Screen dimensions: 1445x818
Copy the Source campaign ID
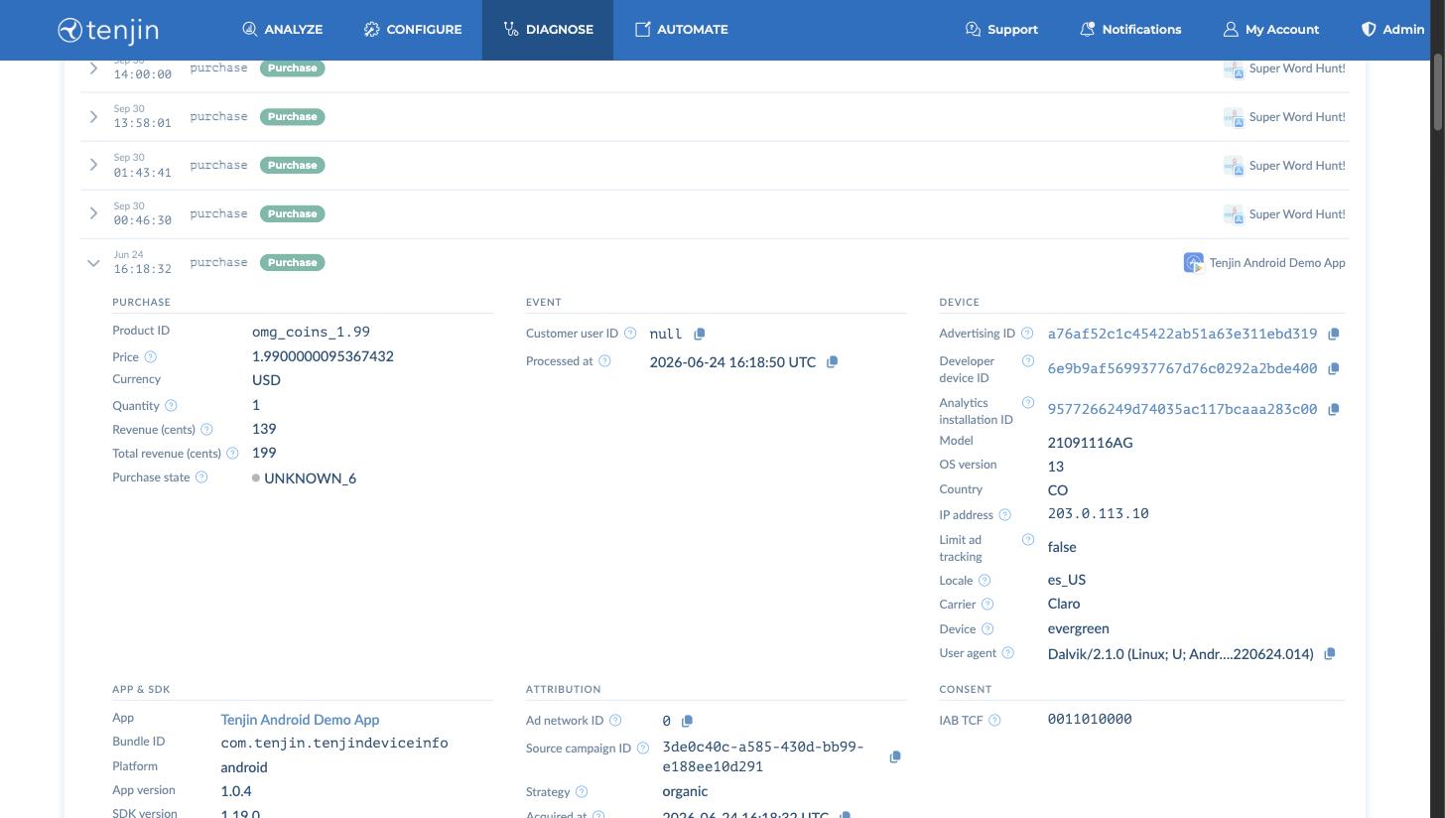[x=895, y=756]
